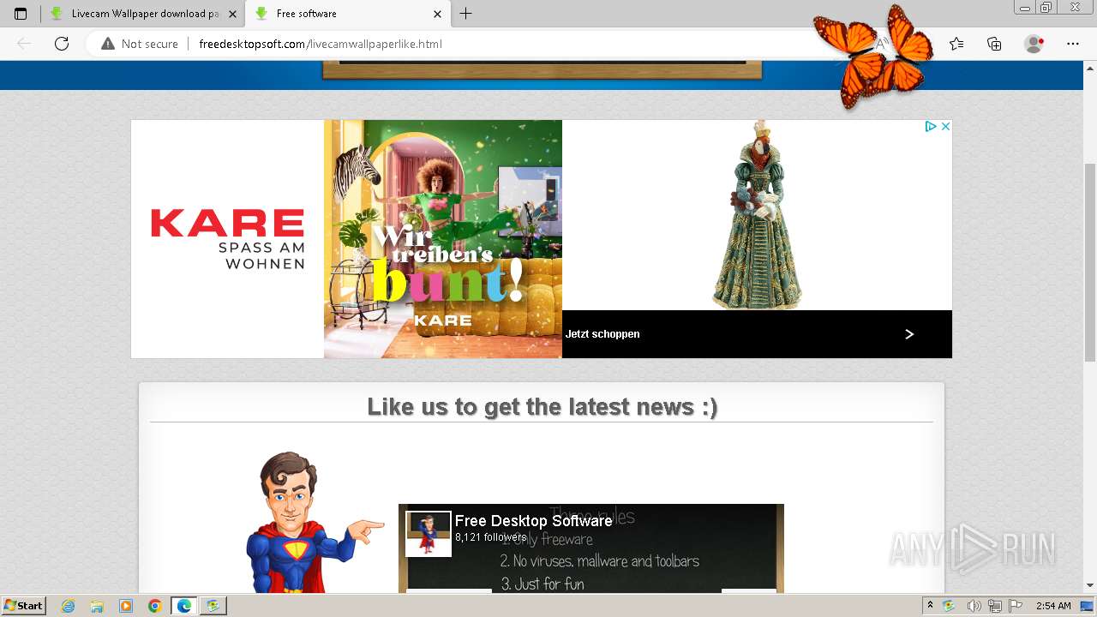Screen dimensions: 1097x617
Task: Reload the current page
Action: pos(62,44)
